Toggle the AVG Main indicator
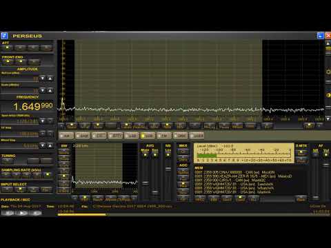Screen dimensions: 331x248 [x=145, y=155]
